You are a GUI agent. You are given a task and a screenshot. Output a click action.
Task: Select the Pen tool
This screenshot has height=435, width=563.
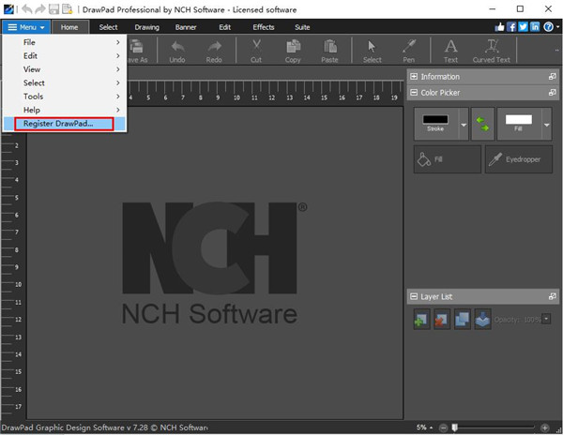pyautogui.click(x=408, y=51)
